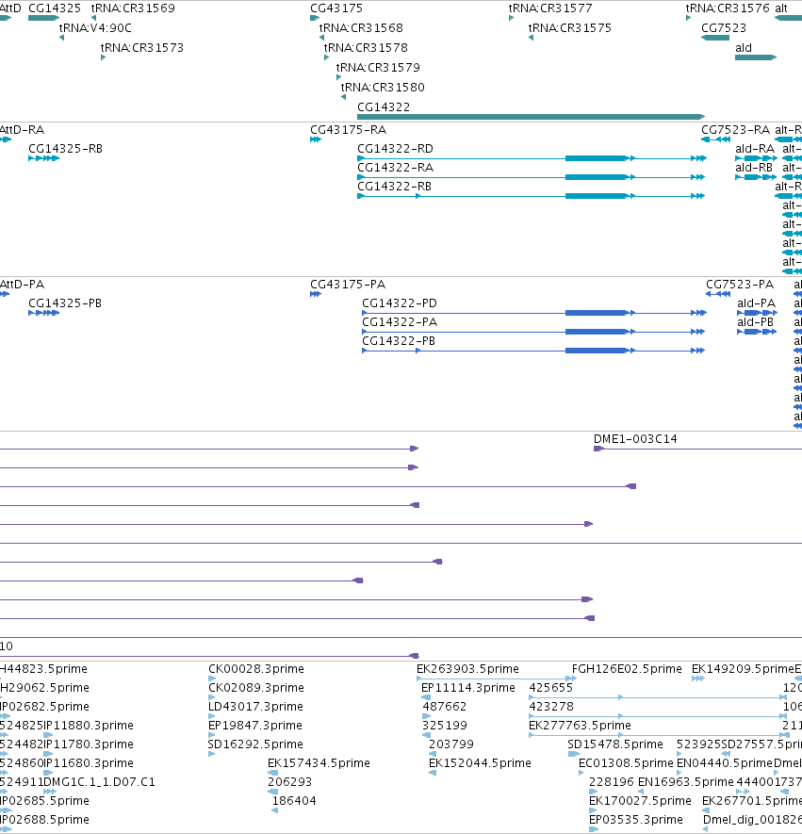802x834 pixels.
Task: Select the 325199 feature label
Action: pos(444,726)
